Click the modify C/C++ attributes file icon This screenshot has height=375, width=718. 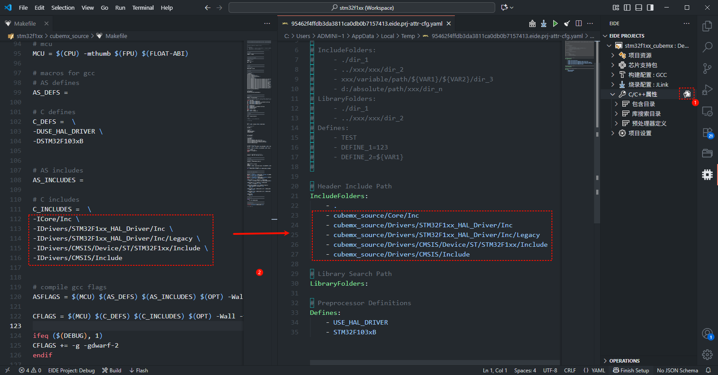click(x=687, y=94)
